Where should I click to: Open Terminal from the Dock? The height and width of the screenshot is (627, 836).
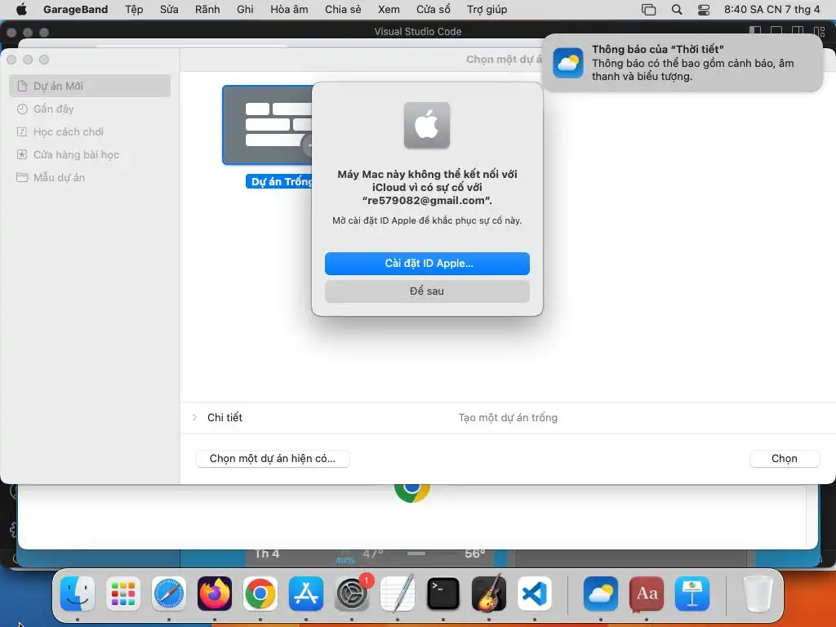pos(443,594)
